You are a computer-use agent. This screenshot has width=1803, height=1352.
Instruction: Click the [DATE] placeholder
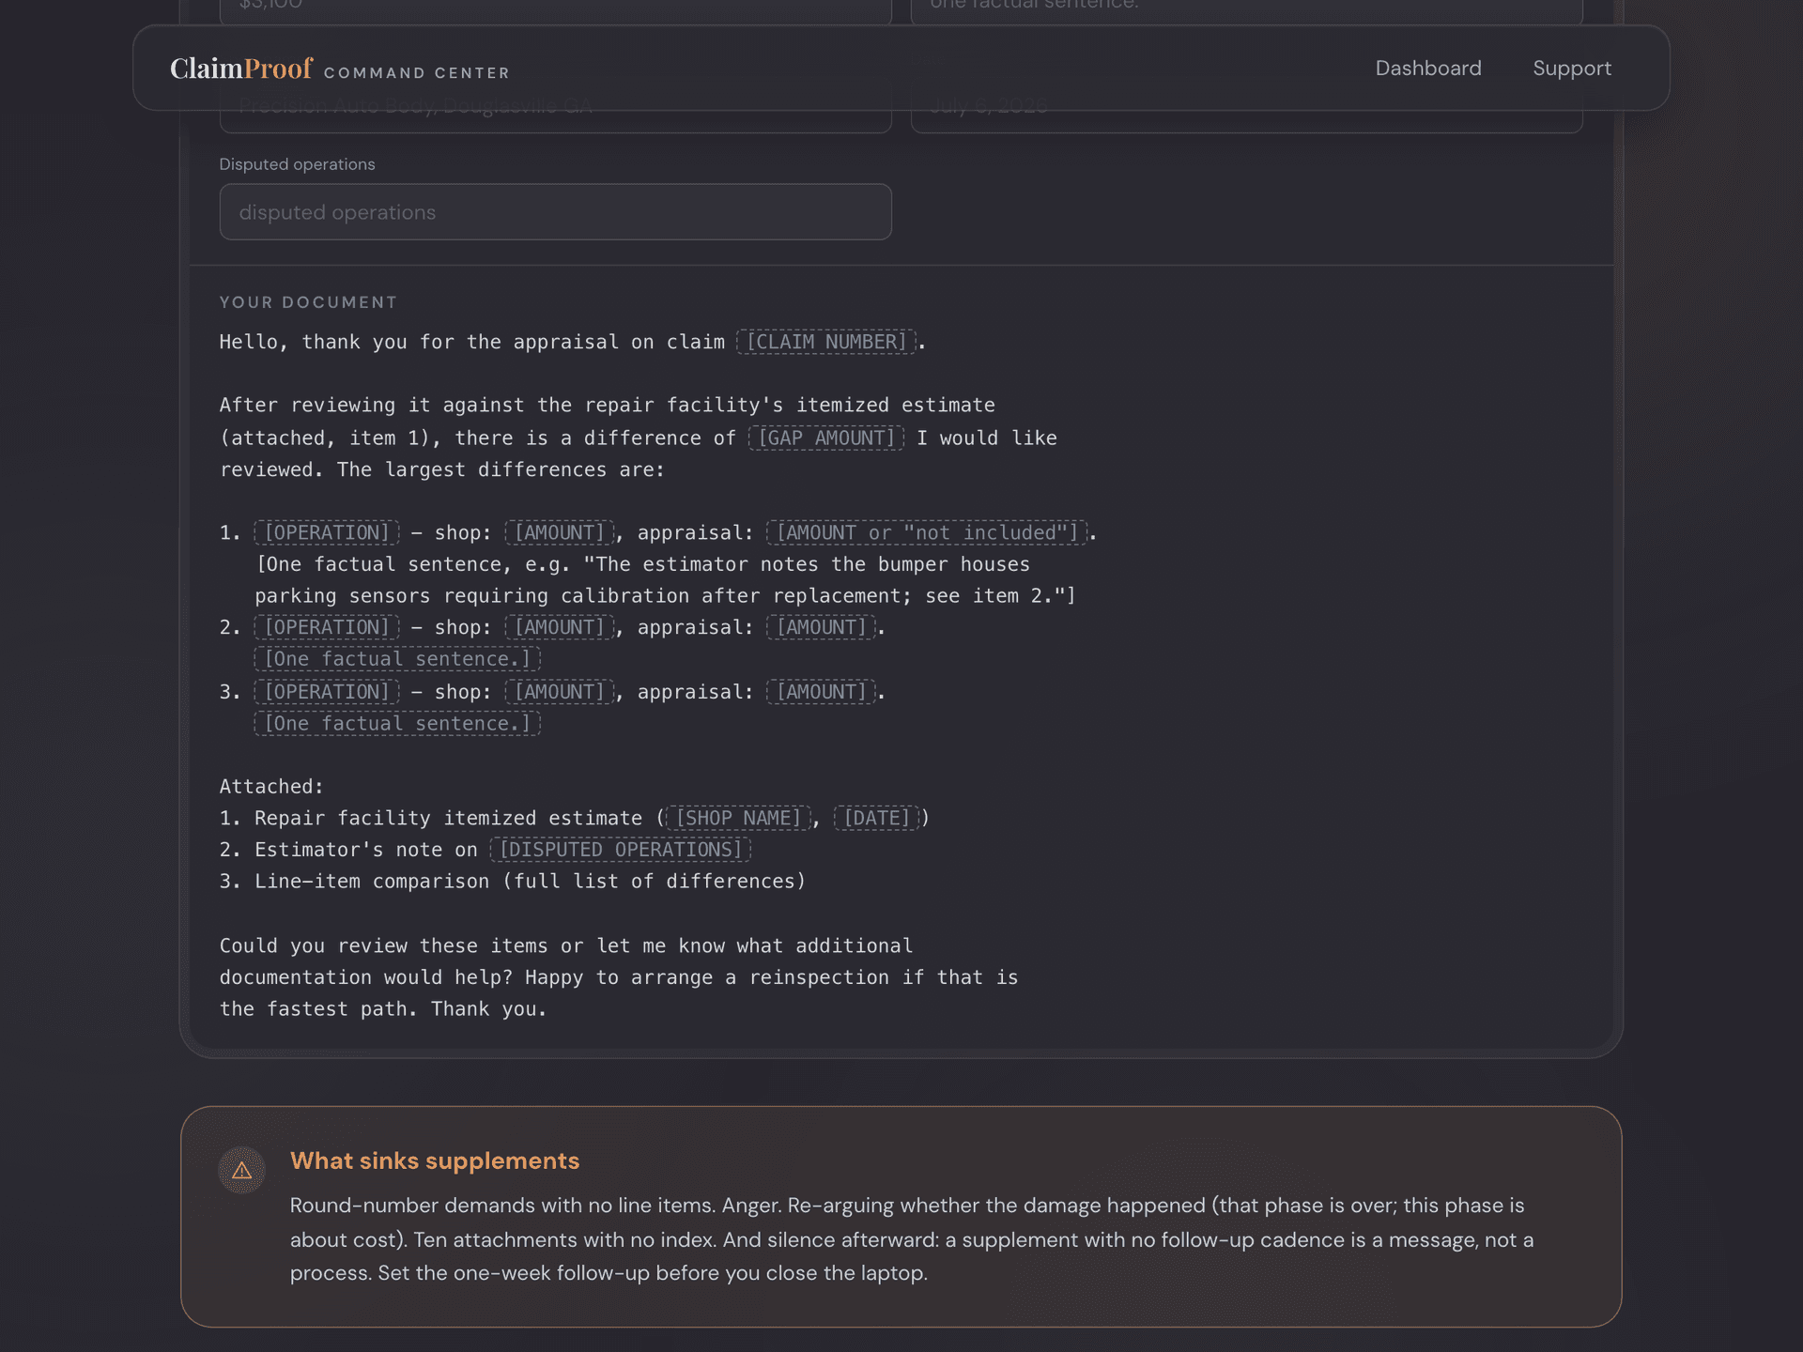tap(876, 819)
